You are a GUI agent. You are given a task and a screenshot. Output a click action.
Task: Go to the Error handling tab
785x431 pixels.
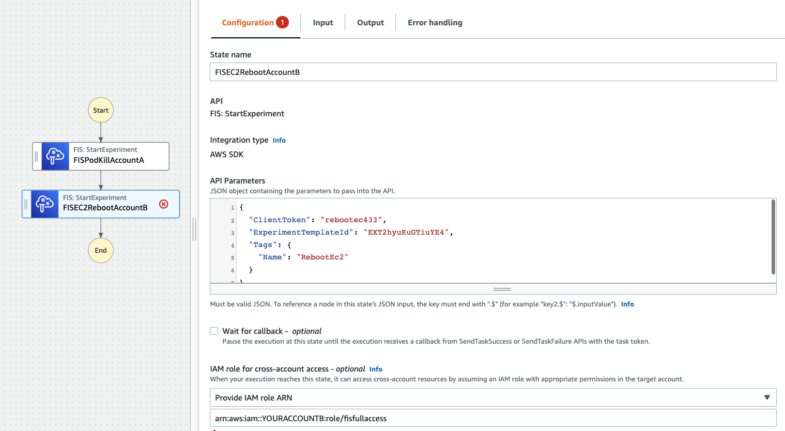[x=435, y=23]
